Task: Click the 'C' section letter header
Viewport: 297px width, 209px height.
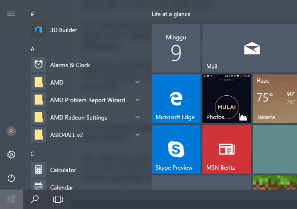Action: (x=32, y=154)
